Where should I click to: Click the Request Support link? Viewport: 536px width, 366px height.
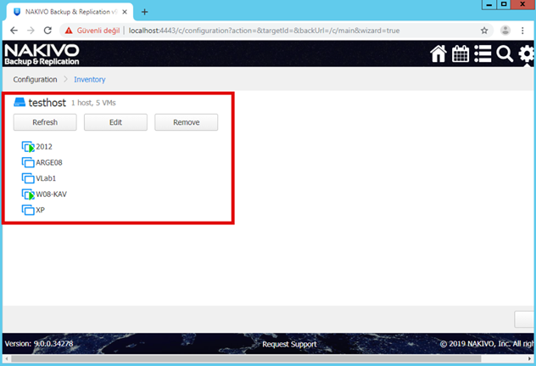[x=289, y=344]
